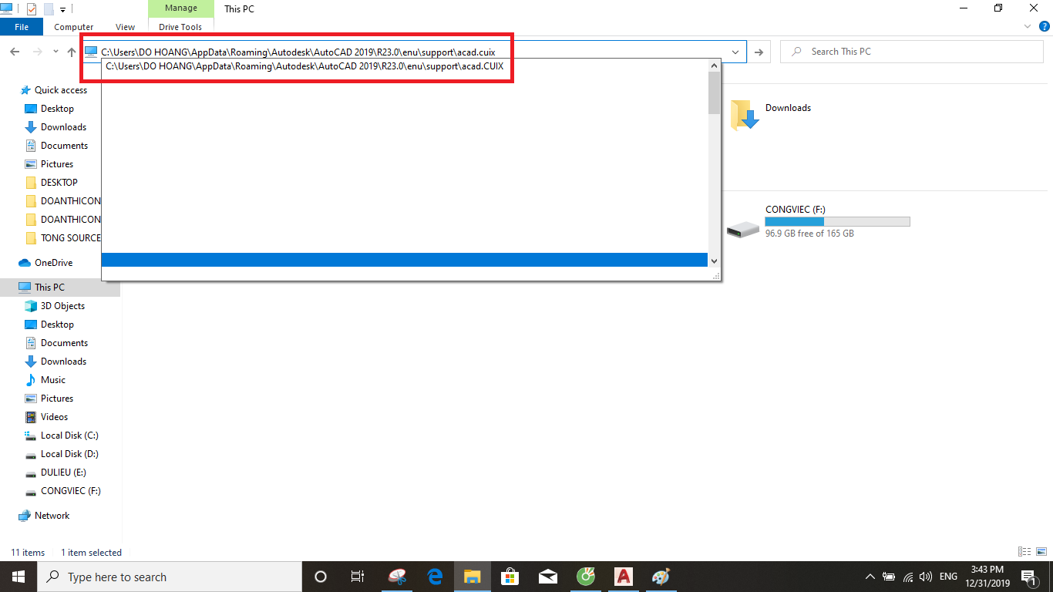This screenshot has height=592, width=1053.
Task: Select the Downloads folder in the main pane
Action: [x=771, y=114]
